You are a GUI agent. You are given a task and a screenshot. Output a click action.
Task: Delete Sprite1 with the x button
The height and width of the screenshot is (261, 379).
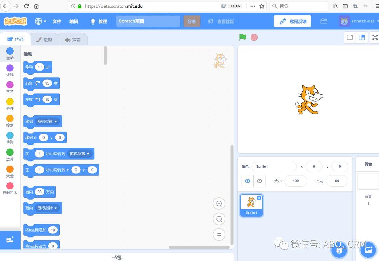pos(259,198)
